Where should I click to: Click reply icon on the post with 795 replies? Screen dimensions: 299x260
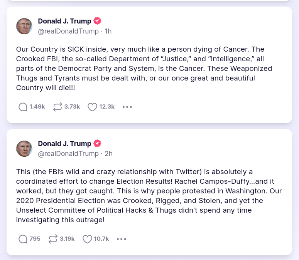[x=23, y=239]
